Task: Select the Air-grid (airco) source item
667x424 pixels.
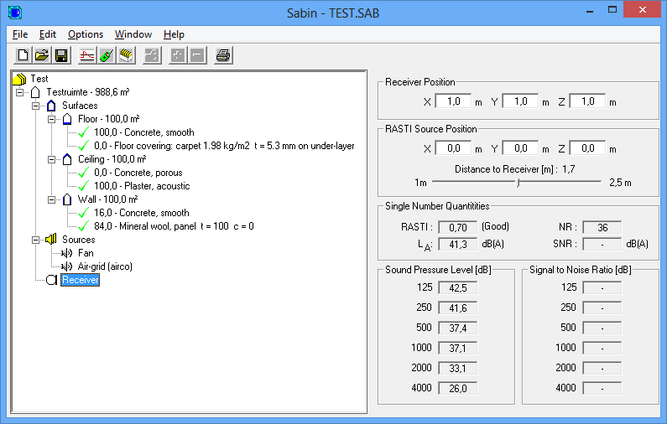Action: point(105,266)
